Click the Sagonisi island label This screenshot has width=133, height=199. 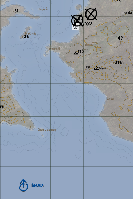44,9
